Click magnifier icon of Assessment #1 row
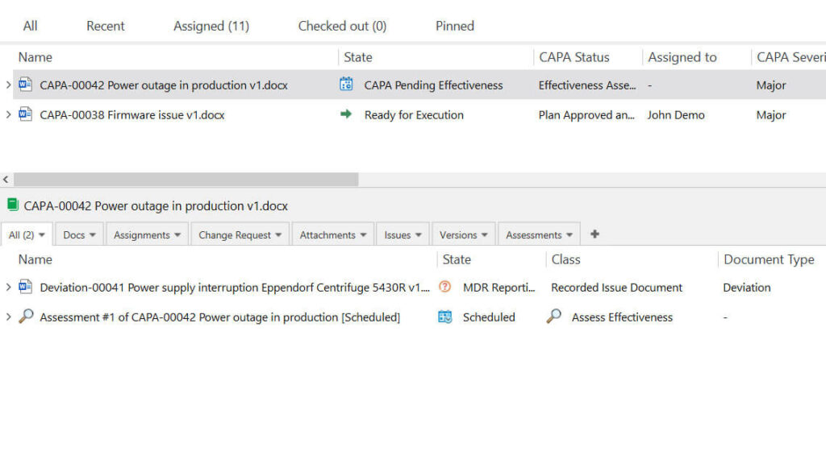 point(25,316)
